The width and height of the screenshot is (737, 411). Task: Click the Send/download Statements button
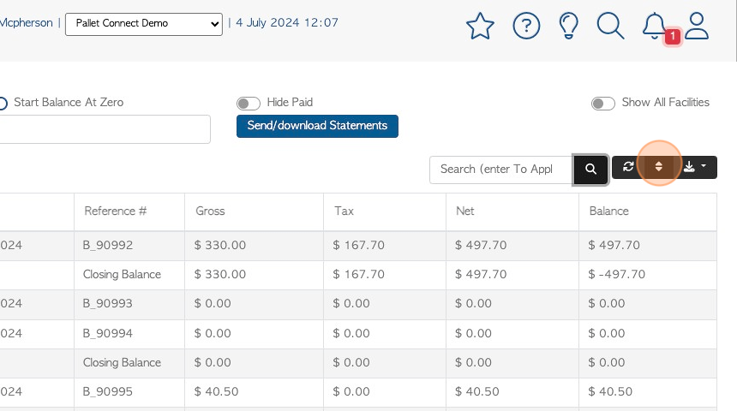pos(317,126)
